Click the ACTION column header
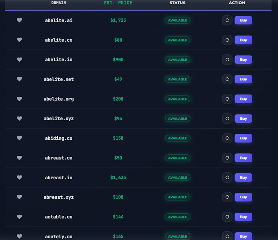This screenshot has width=278, height=240. pyautogui.click(x=237, y=3)
